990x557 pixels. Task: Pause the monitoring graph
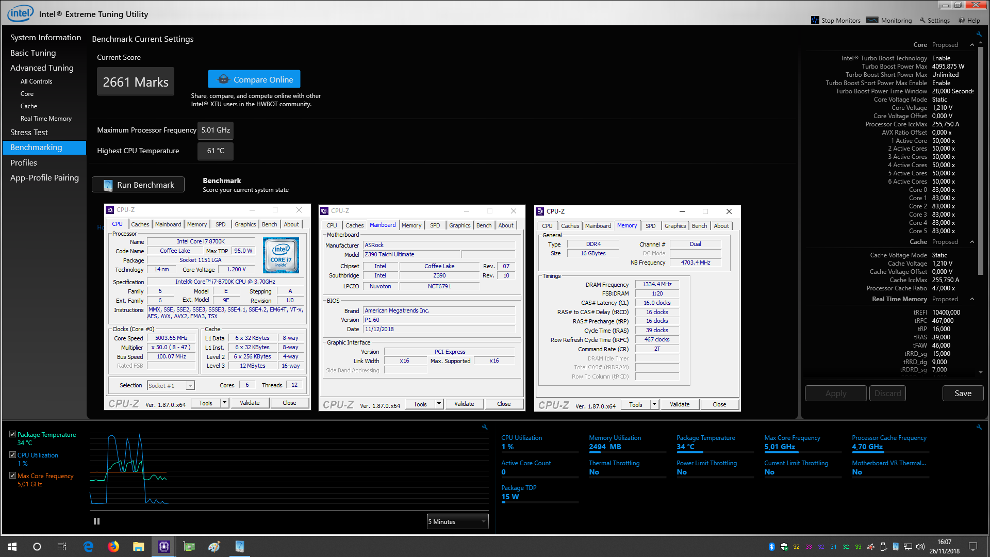96,521
